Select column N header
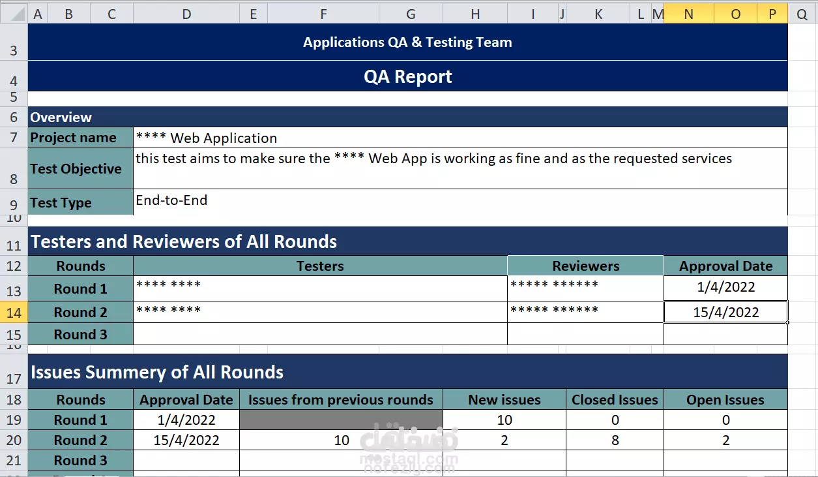818x477 pixels. tap(688, 14)
